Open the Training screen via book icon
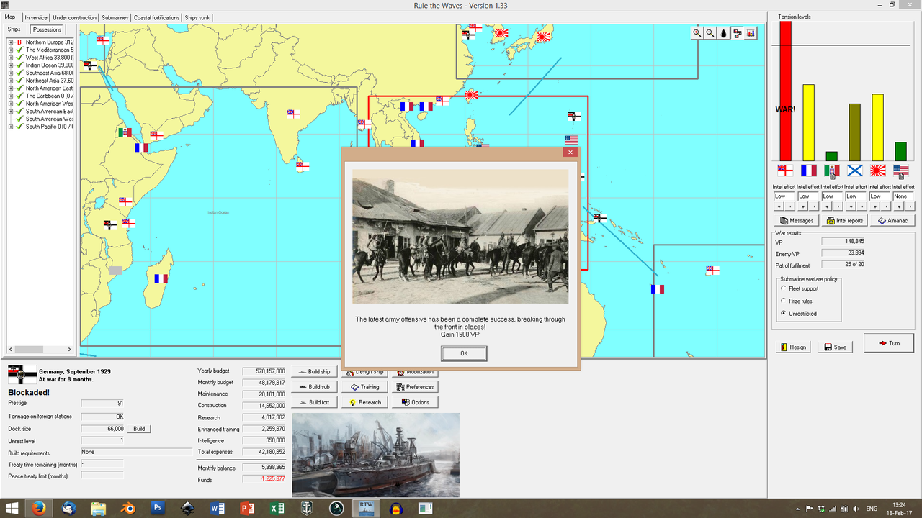The width and height of the screenshot is (922, 518). click(364, 386)
